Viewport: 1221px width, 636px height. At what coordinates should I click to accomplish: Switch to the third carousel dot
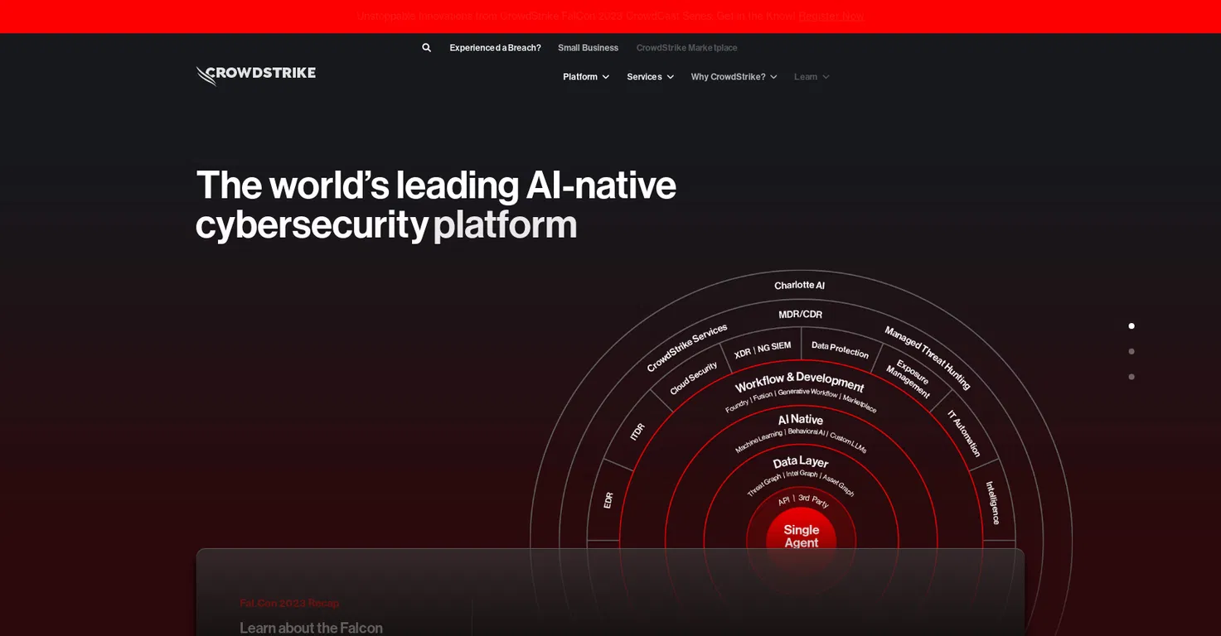pyautogui.click(x=1131, y=377)
